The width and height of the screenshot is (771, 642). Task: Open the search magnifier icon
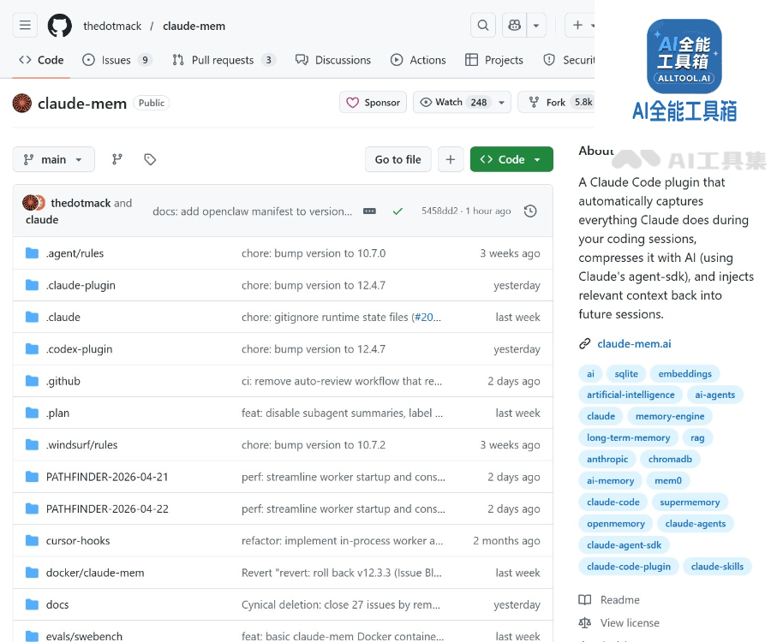coord(483,25)
